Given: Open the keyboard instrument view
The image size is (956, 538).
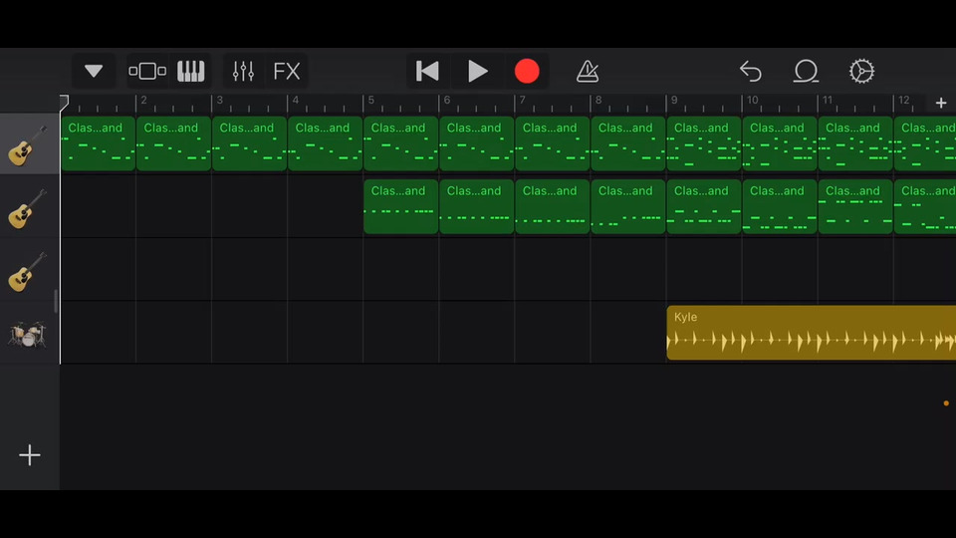Looking at the screenshot, I should pos(191,72).
